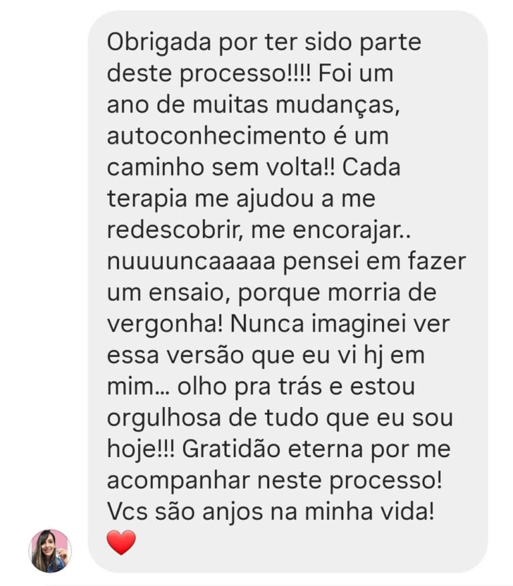Select the word "autoconhecimento"
This screenshot has width=513, height=586.
(216, 136)
